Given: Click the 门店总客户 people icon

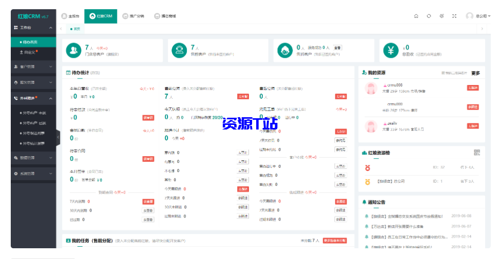Looking at the screenshot, I should click(73, 50).
